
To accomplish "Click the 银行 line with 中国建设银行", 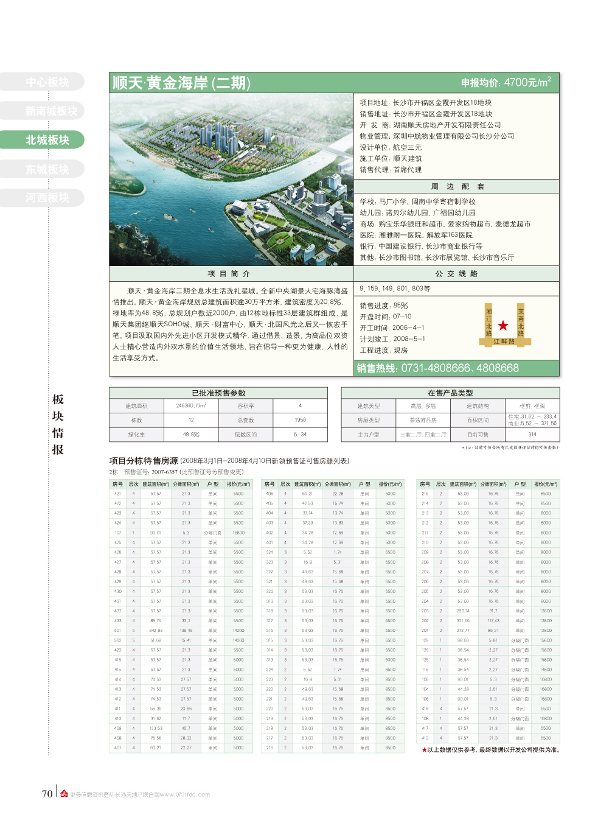I will click(x=421, y=247).
